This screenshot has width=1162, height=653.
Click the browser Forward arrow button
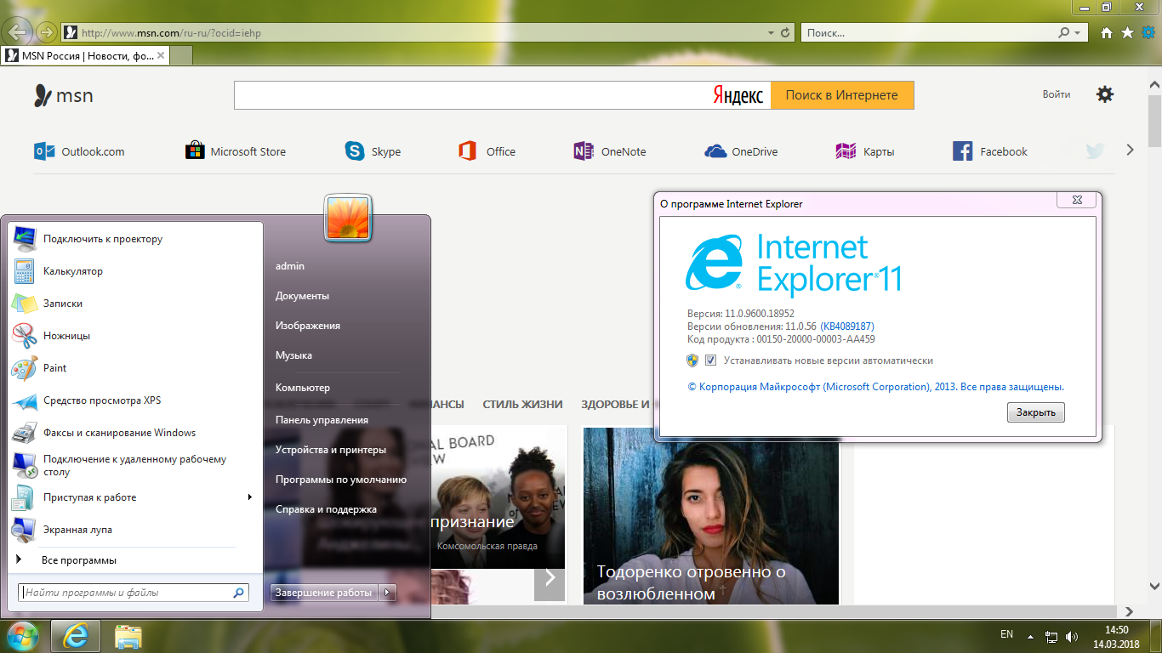pos(47,32)
